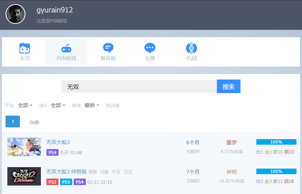This screenshot has height=194, width=302.
Task: Click the 麻烦 difficulty label
Action: click(x=232, y=172)
